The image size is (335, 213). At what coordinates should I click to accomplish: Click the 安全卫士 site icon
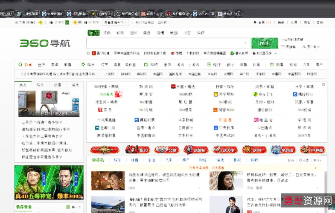(255, 94)
